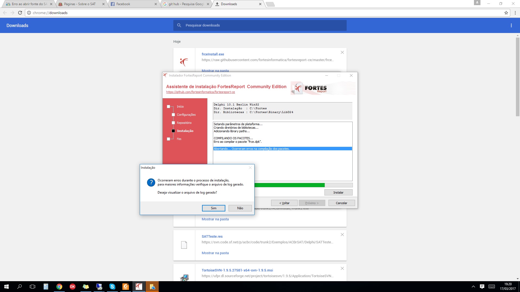Select the Repositório step in the installer sidebar

click(184, 123)
